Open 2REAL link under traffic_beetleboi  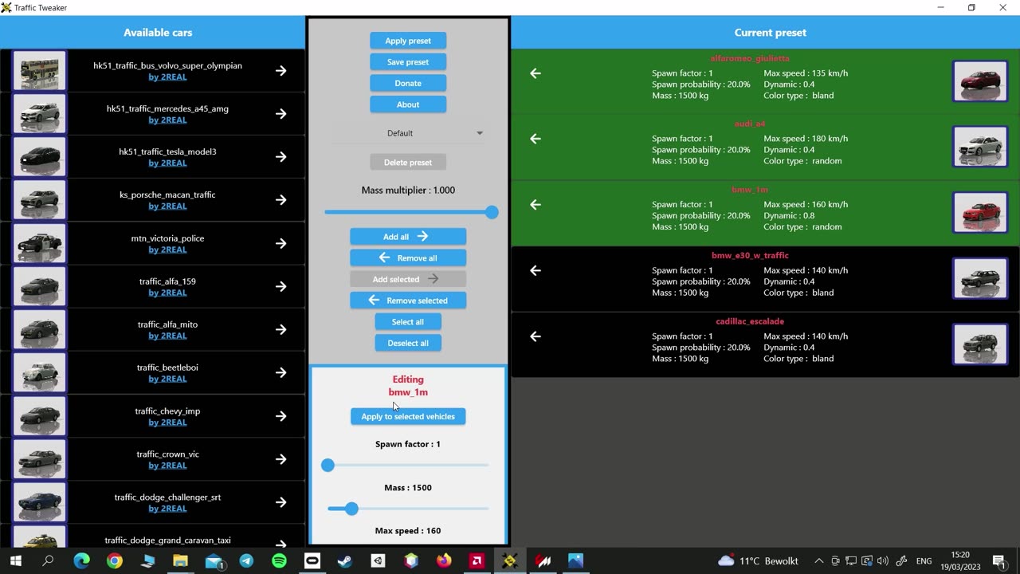pyautogui.click(x=167, y=379)
